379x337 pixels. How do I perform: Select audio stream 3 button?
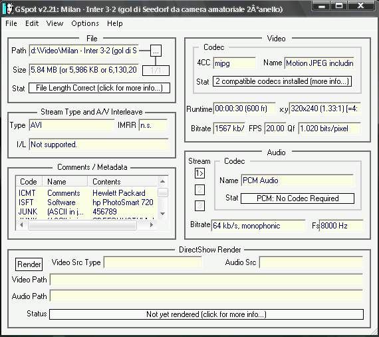point(199,206)
